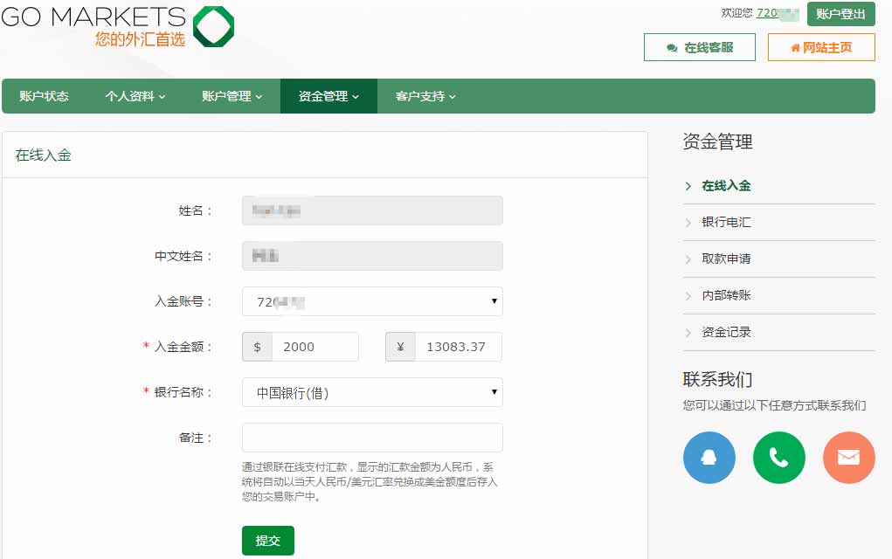Image resolution: width=892 pixels, height=559 pixels.
Task: Click the GO Markets logo
Action: 118,25
